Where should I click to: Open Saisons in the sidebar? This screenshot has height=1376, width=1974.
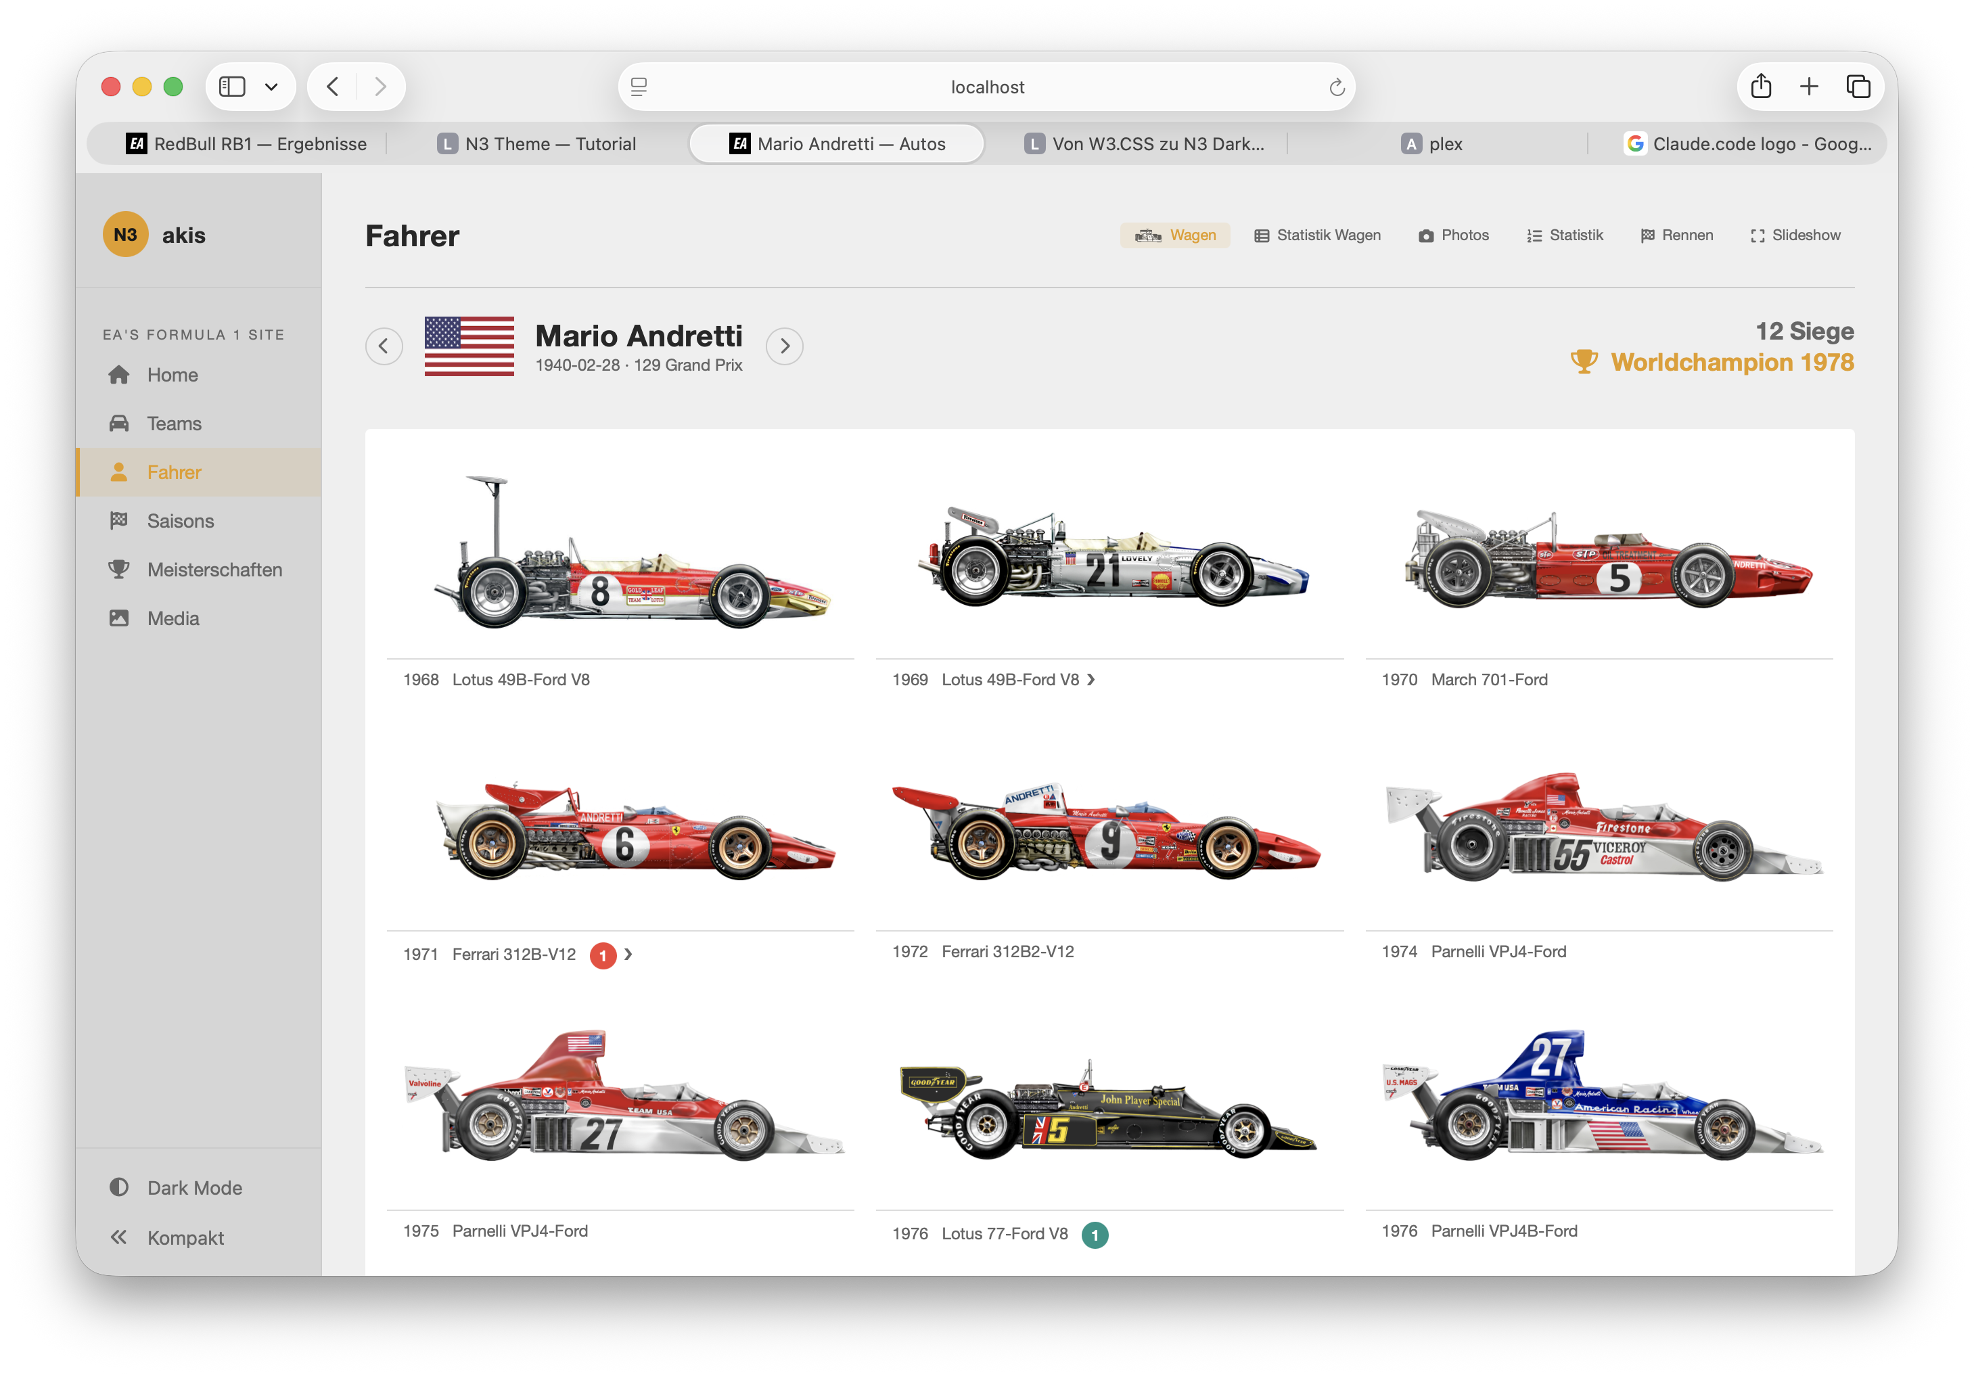tap(199, 520)
